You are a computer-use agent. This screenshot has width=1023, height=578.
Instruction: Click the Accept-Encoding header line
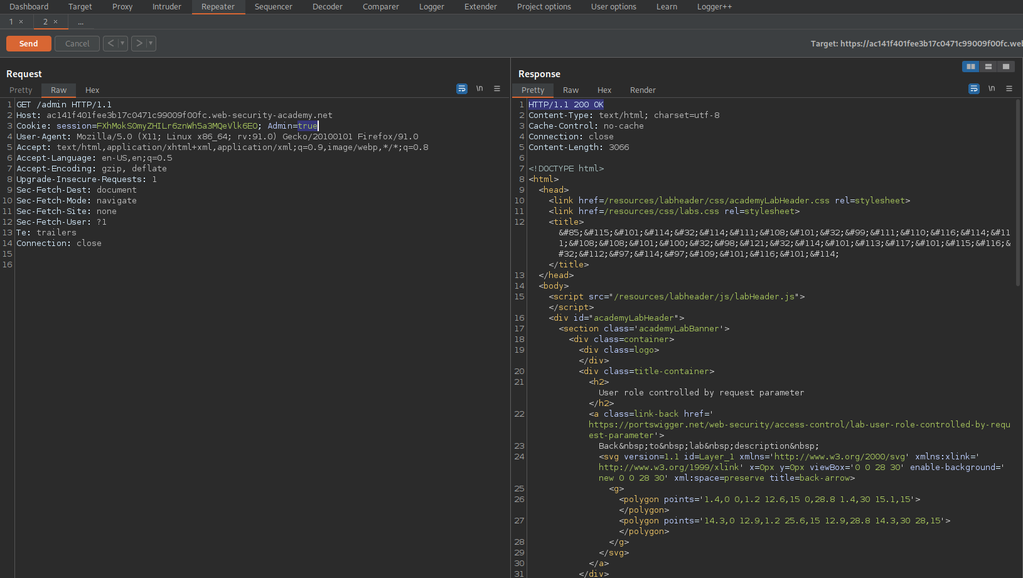(92, 169)
